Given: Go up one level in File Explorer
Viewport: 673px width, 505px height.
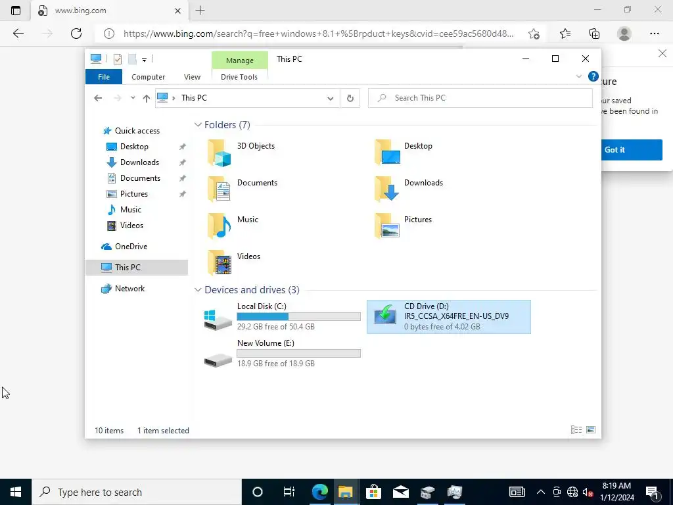Looking at the screenshot, I should coord(147,99).
